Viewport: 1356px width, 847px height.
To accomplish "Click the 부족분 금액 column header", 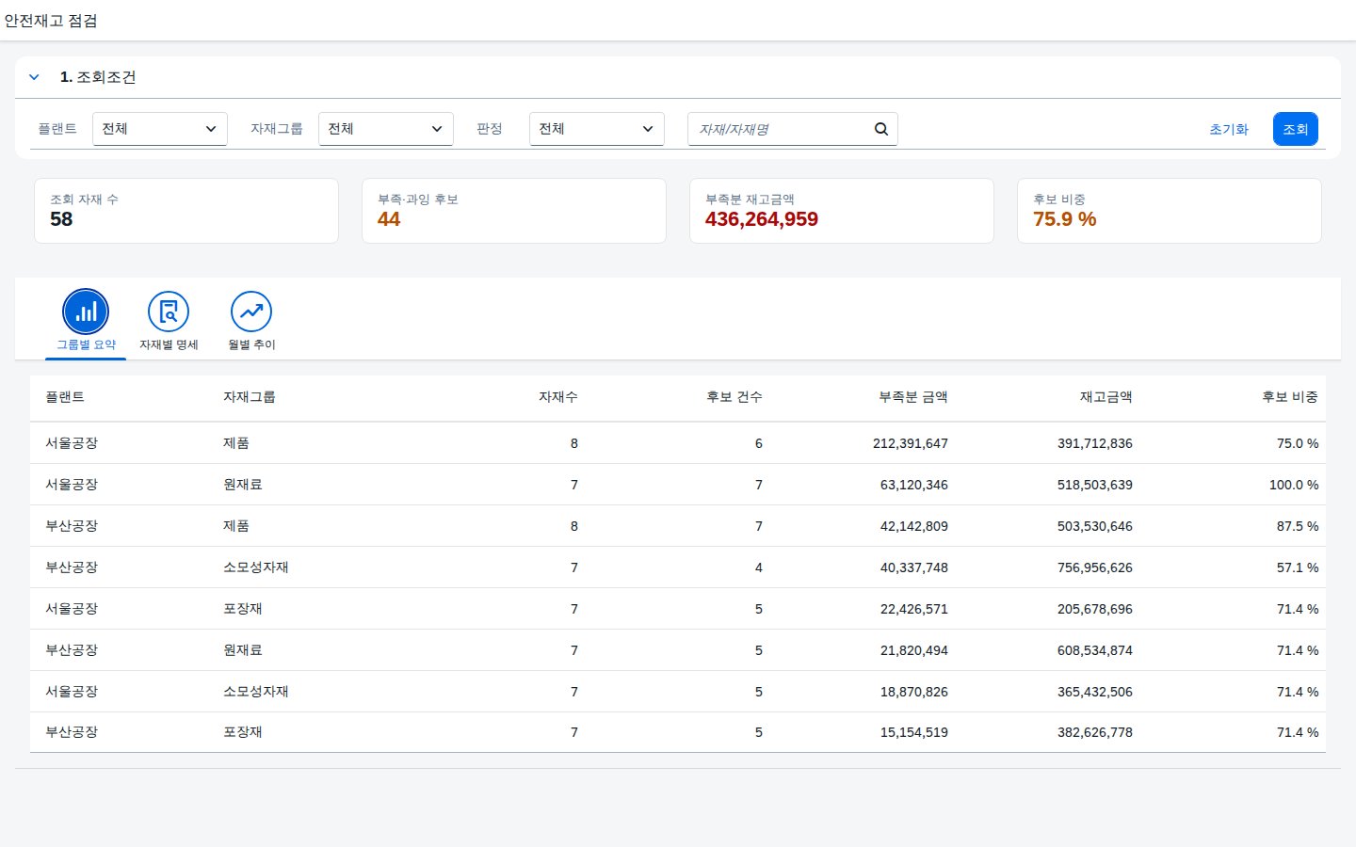I will [913, 397].
